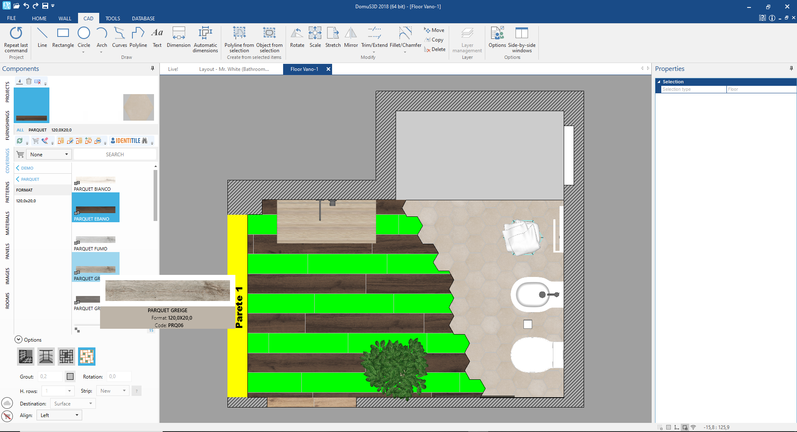Screen dimensions: 797x432
Task: Open the Align Left dropdown
Action: click(59, 415)
